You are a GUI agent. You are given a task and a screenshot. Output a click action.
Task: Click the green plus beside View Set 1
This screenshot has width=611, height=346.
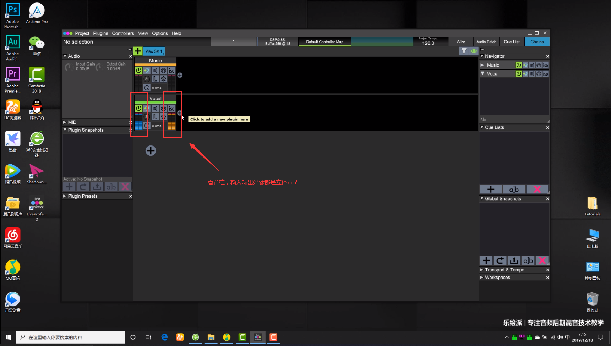pyautogui.click(x=138, y=51)
